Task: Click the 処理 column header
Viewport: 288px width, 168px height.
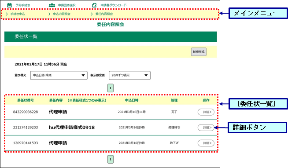Action: tap(174, 100)
